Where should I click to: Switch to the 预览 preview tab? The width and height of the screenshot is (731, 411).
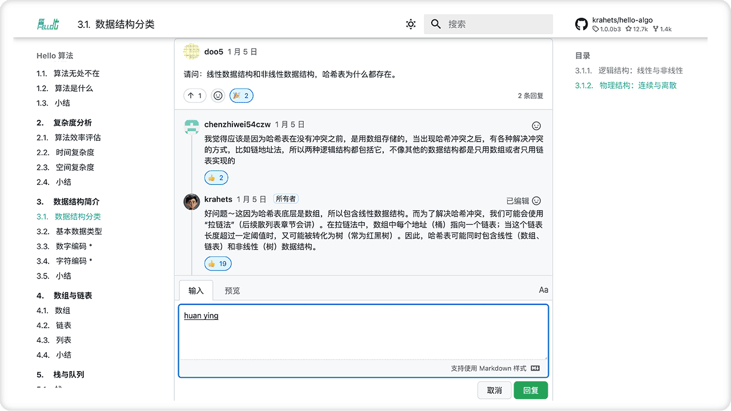231,290
